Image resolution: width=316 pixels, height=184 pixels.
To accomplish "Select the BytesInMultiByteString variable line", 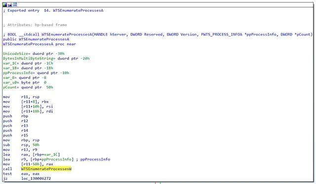I will coord(46,58).
